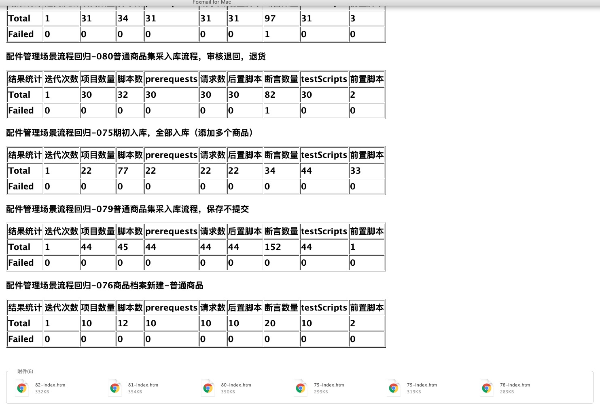Click the Total row label in 079 table
Screen dimensions: 600x420
(19, 247)
